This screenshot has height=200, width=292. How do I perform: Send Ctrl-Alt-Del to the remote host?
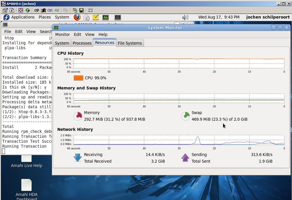pos(37,10)
